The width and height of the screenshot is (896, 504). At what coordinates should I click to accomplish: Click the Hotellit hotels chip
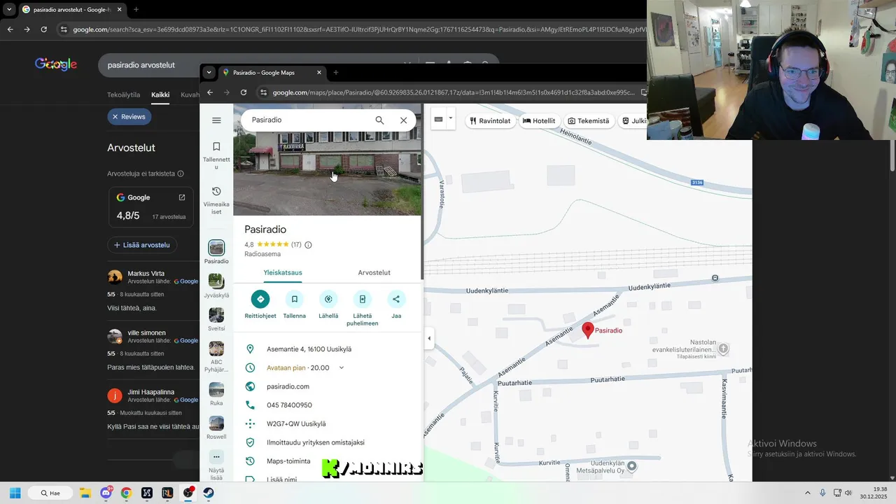[x=539, y=120]
